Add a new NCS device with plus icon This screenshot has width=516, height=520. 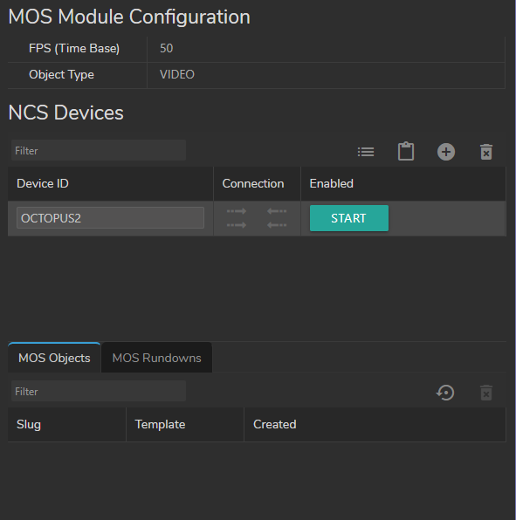(x=446, y=152)
